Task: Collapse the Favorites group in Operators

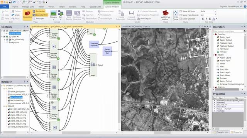Action: coord(214,34)
